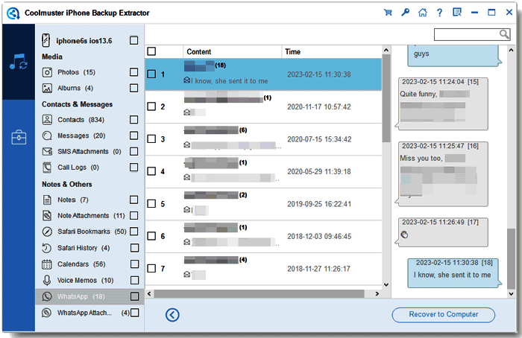
Task: Tick the Photos checkbox
Action: pyautogui.click(x=133, y=72)
